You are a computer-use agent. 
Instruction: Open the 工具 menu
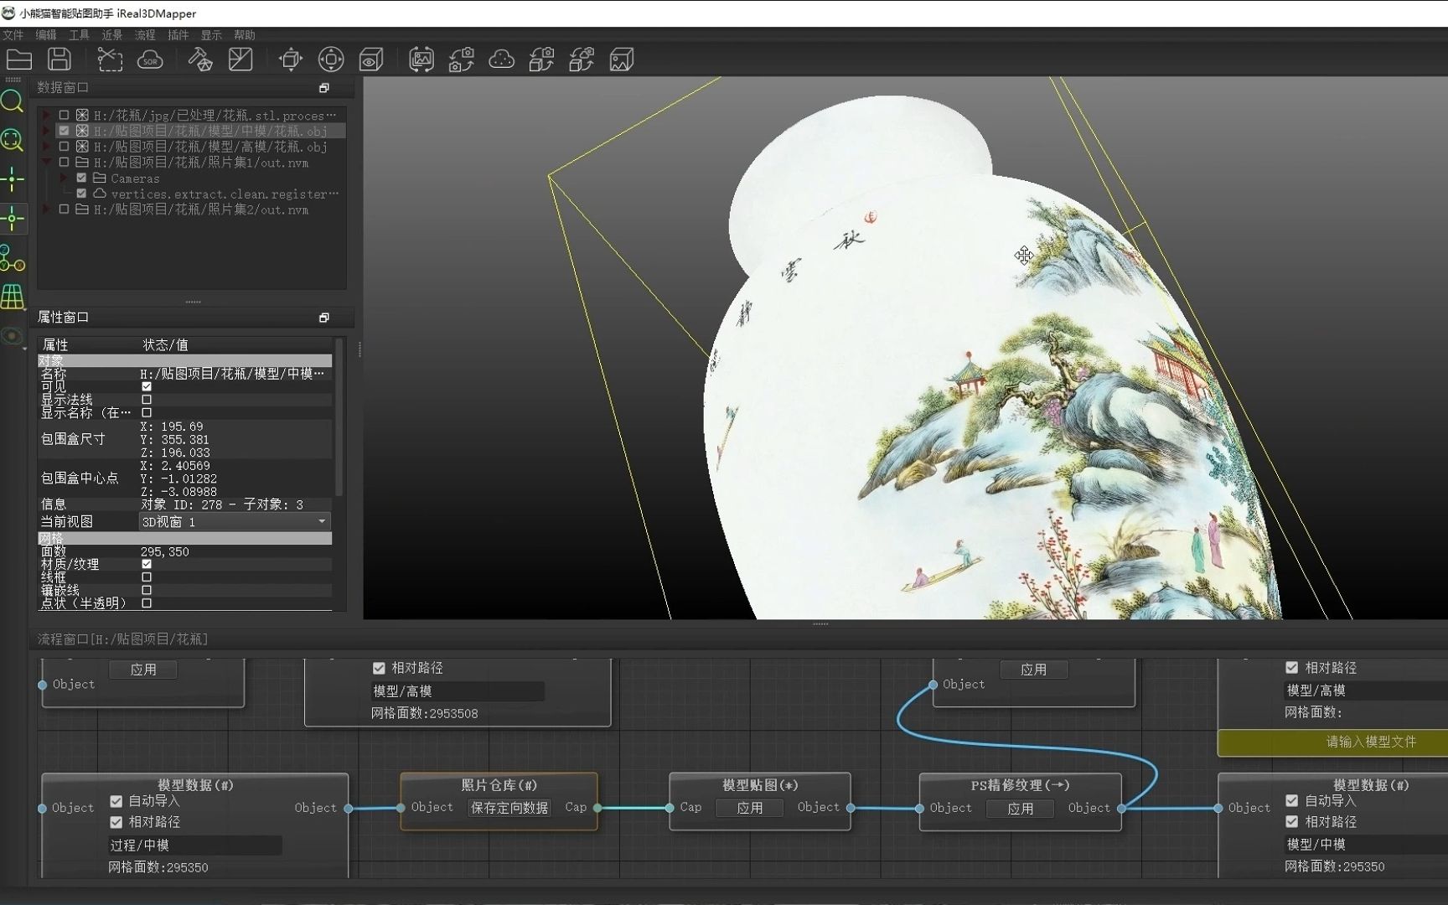point(79,35)
